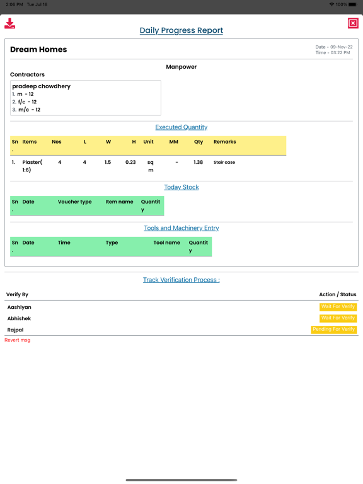Tap Pending For Verify status for Rajpal
Screen dimensions: 363x484
coord(333,330)
